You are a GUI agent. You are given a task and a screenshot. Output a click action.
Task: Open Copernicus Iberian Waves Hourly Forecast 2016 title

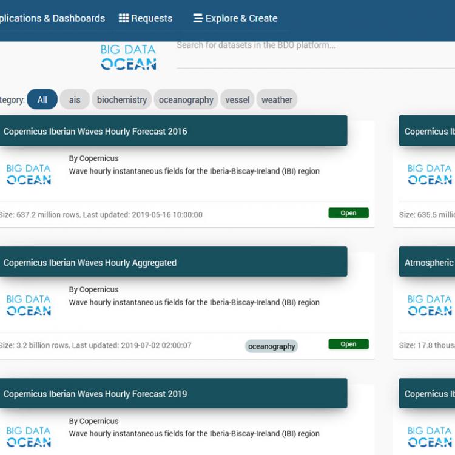click(x=95, y=132)
